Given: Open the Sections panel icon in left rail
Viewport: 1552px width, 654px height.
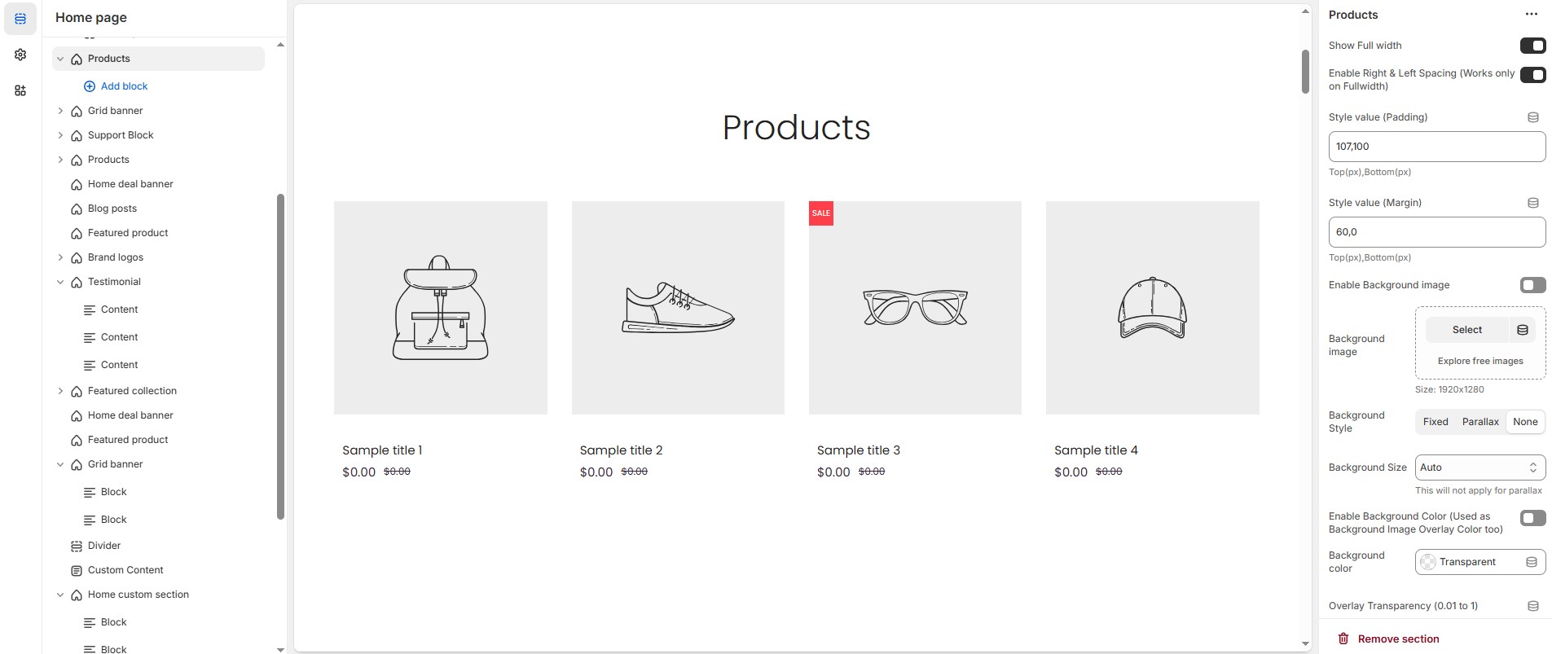Looking at the screenshot, I should 20,19.
